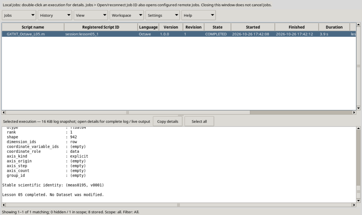Click the split pane divider handle

181,115
